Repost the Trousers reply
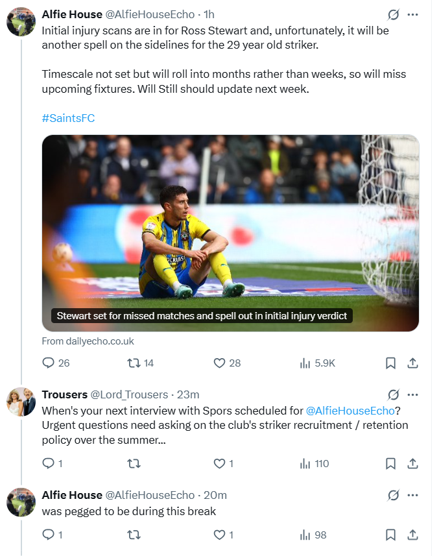Image resolution: width=439 pixels, height=556 pixels. click(x=133, y=463)
